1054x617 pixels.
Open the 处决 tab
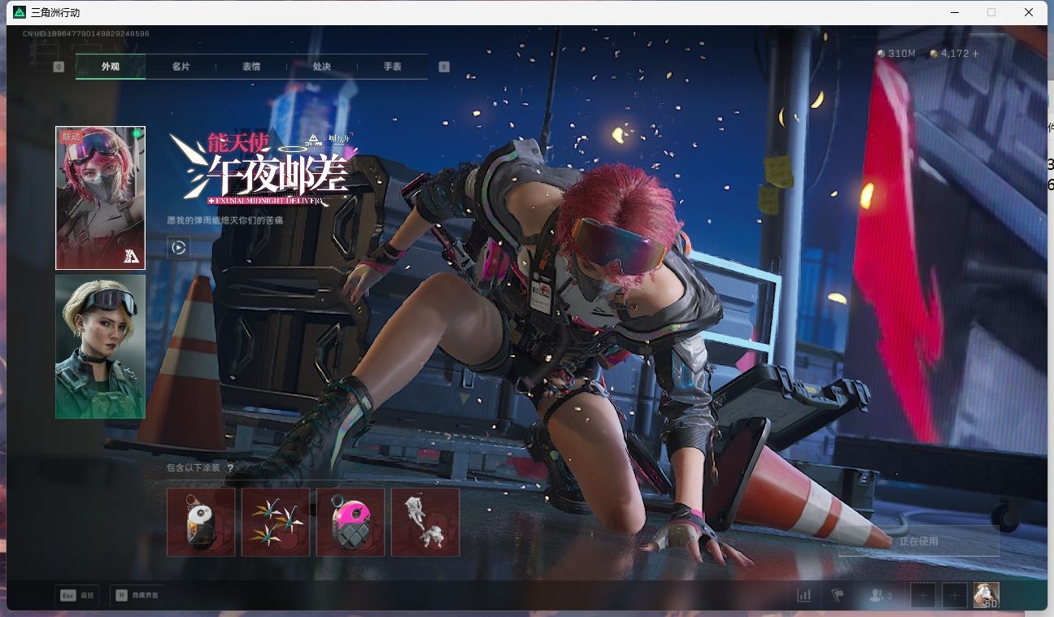pyautogui.click(x=322, y=67)
